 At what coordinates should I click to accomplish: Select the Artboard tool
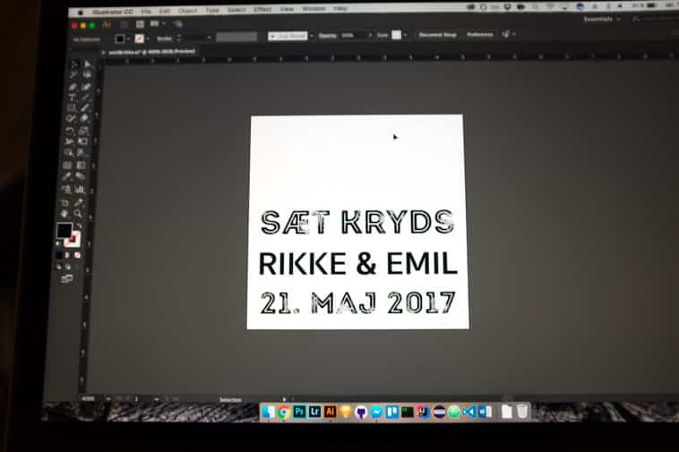coord(65,202)
